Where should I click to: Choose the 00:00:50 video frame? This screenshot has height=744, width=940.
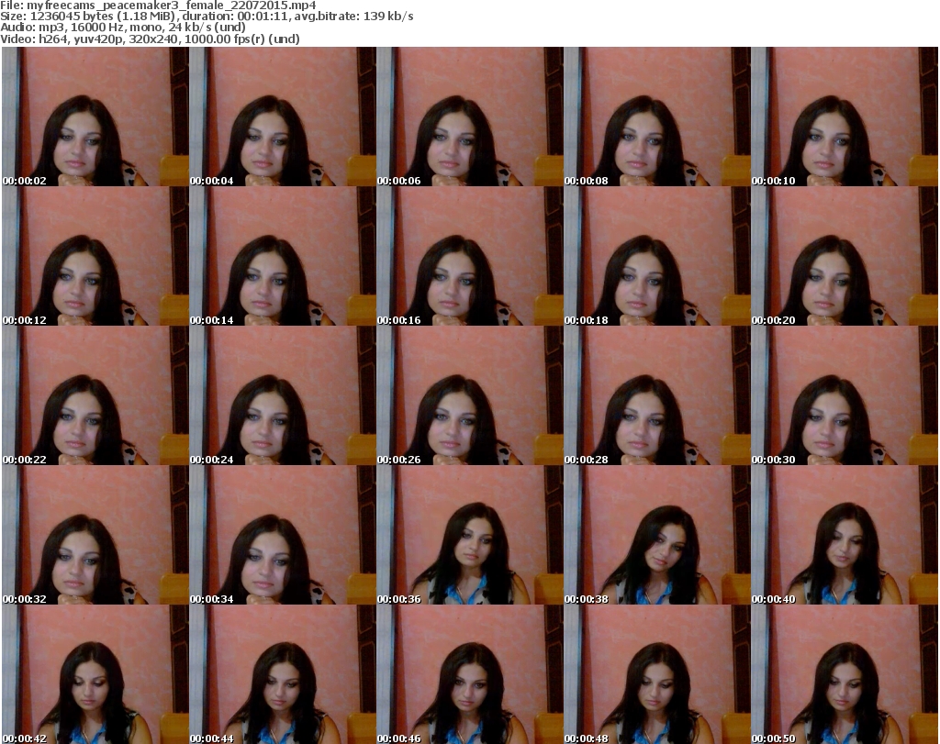coord(845,674)
